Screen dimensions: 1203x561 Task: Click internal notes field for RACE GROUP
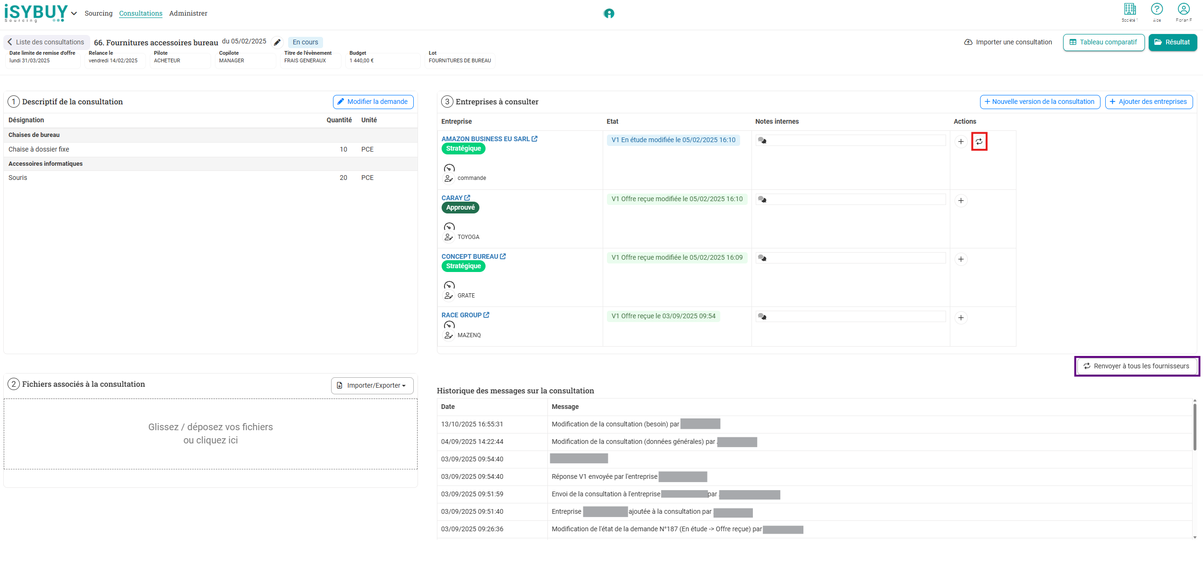(x=851, y=316)
